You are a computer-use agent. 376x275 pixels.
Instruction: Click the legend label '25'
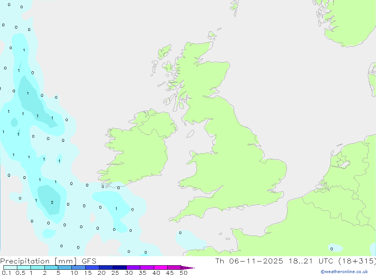tap(115, 273)
